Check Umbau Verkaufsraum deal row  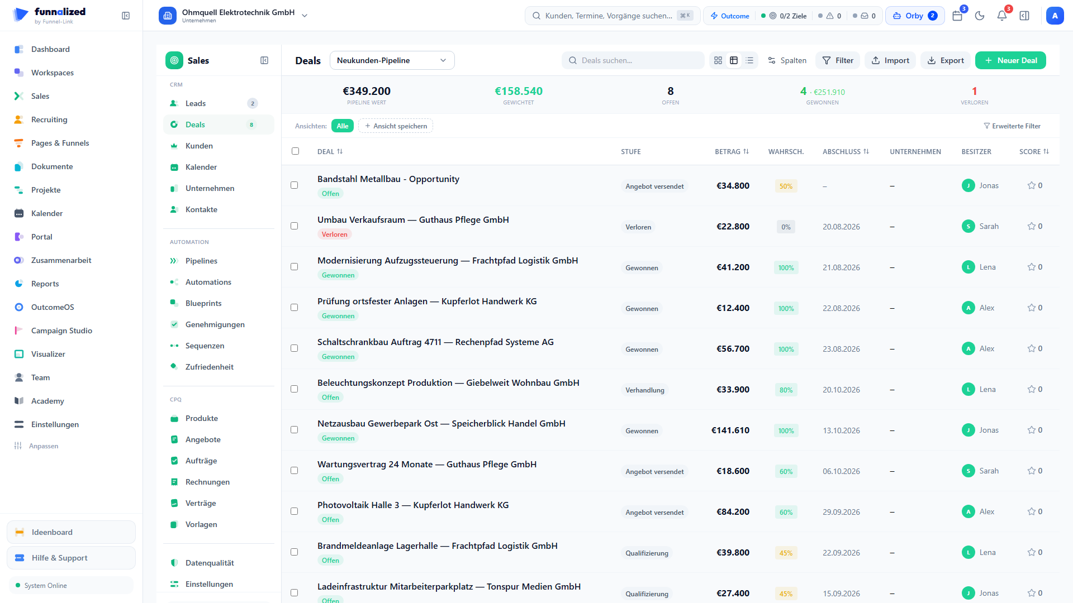point(295,226)
